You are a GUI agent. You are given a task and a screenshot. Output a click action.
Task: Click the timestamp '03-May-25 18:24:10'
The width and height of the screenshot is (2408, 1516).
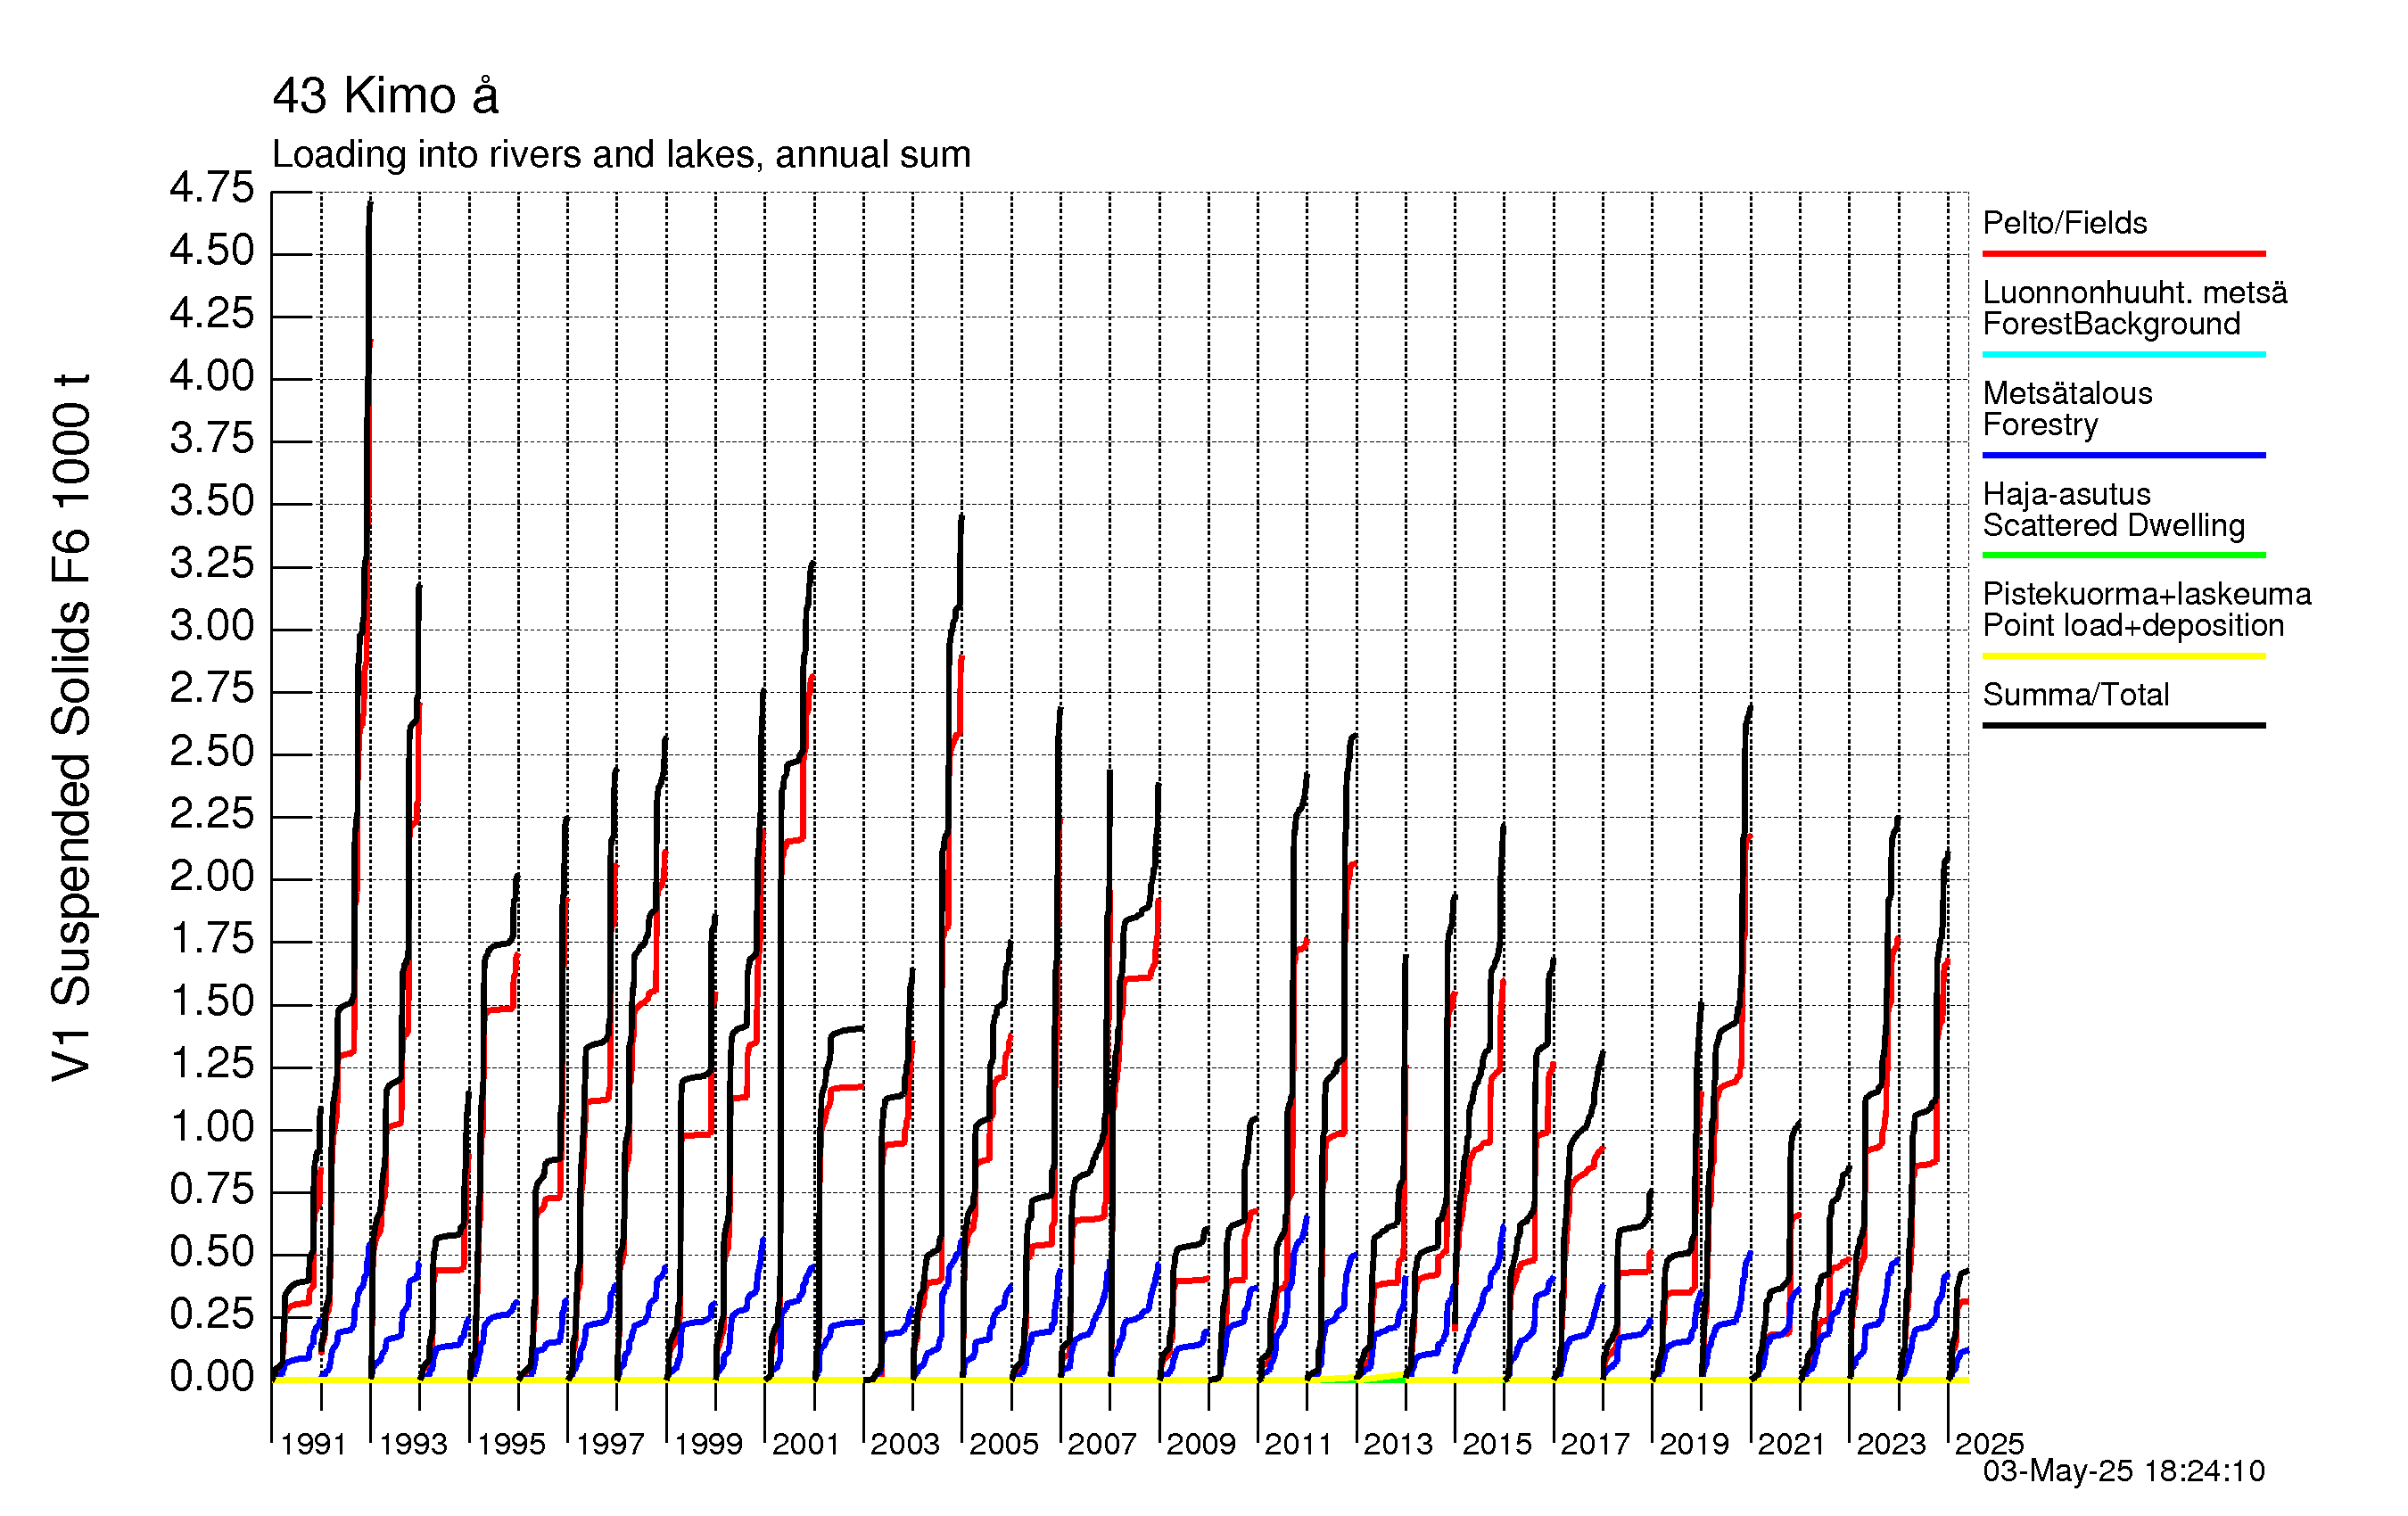point(2124,1471)
